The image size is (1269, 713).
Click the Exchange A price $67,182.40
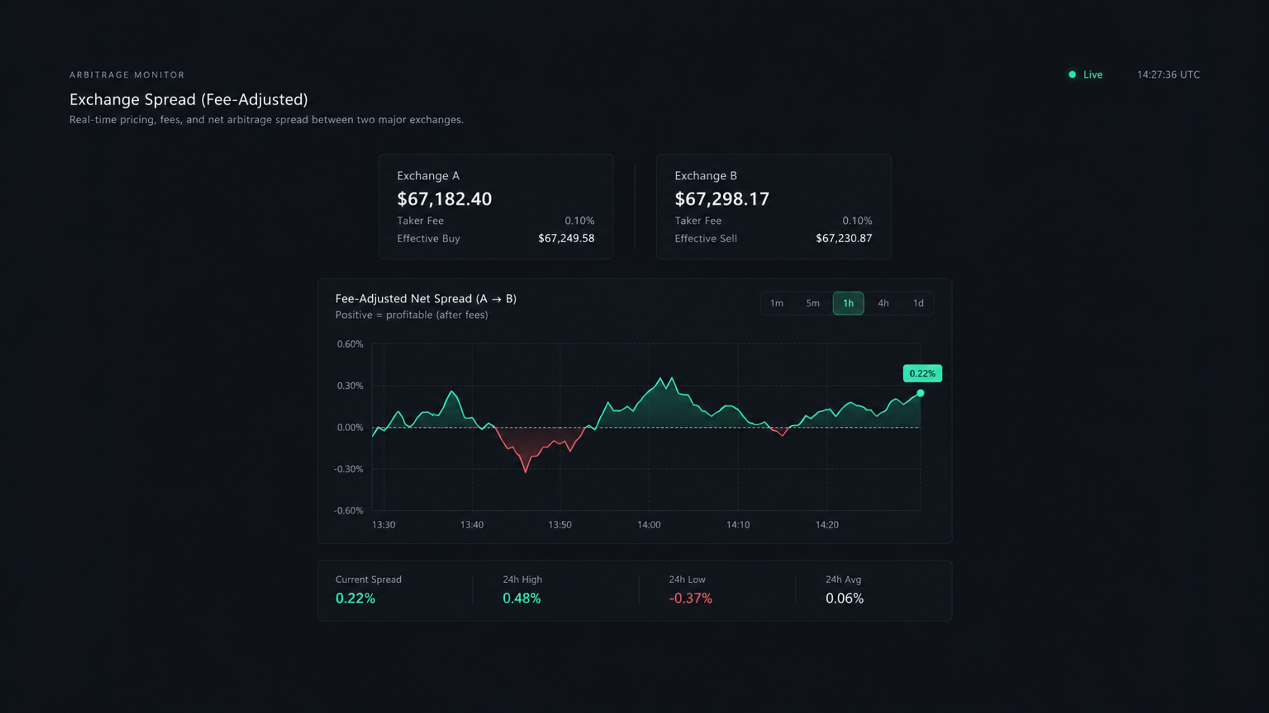pos(444,199)
